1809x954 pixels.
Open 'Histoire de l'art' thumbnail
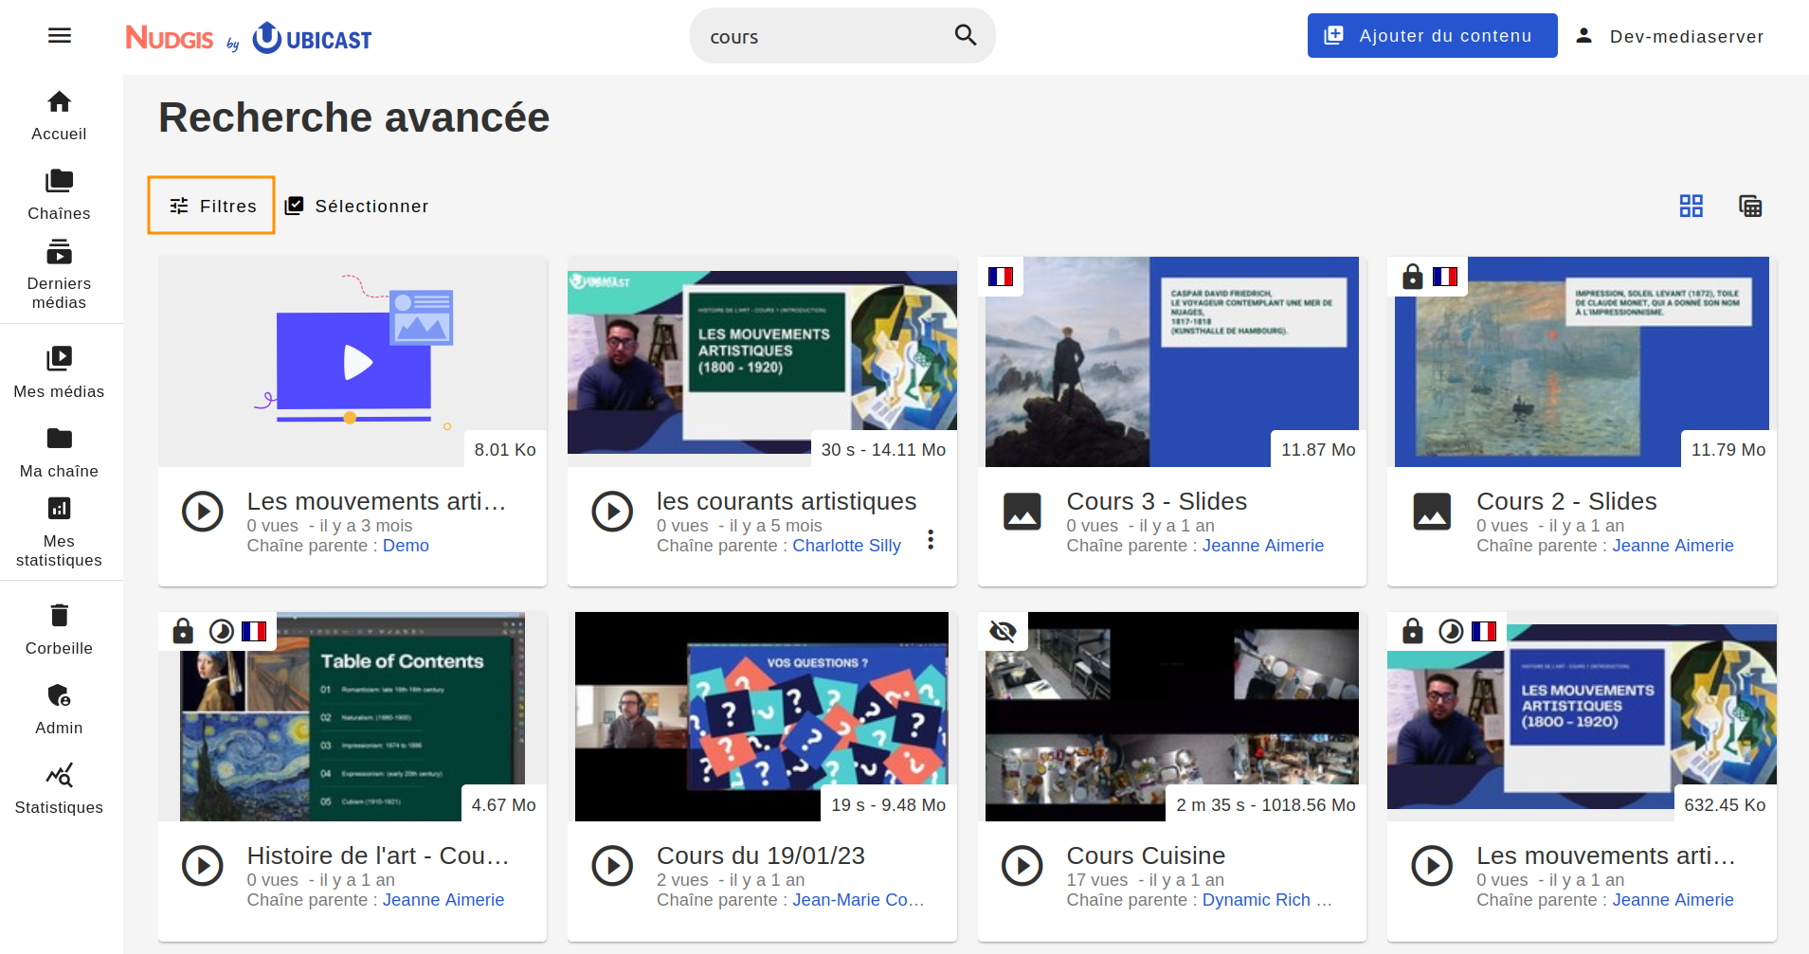coord(353,716)
